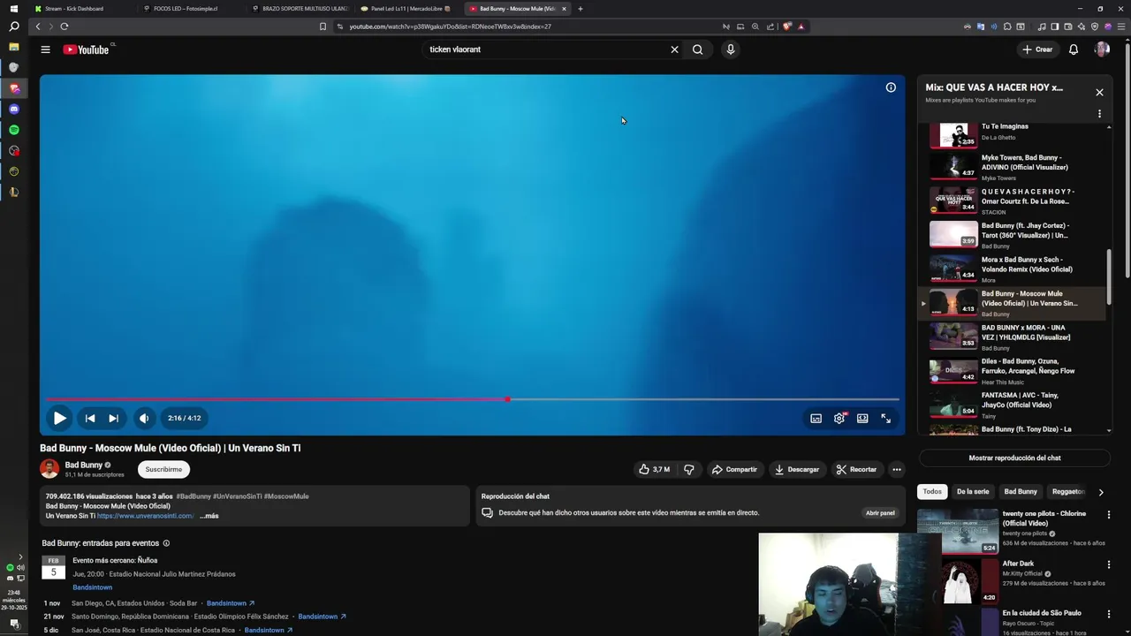Screen dimensions: 1131x636
Task: Open Discord from the Windows taskbar
Action: [14, 109]
